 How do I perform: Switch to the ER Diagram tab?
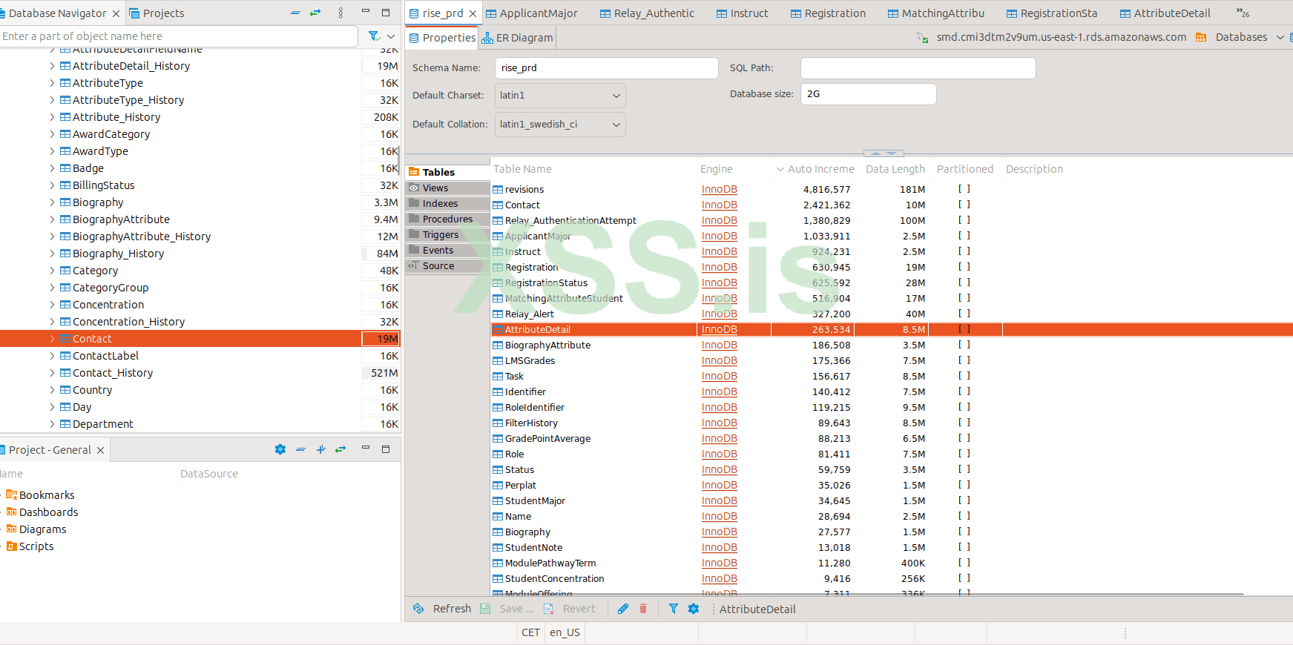[517, 38]
